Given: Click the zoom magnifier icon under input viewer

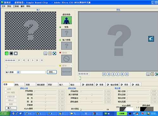Looking at the screenshot, I should [x=46, y=53].
